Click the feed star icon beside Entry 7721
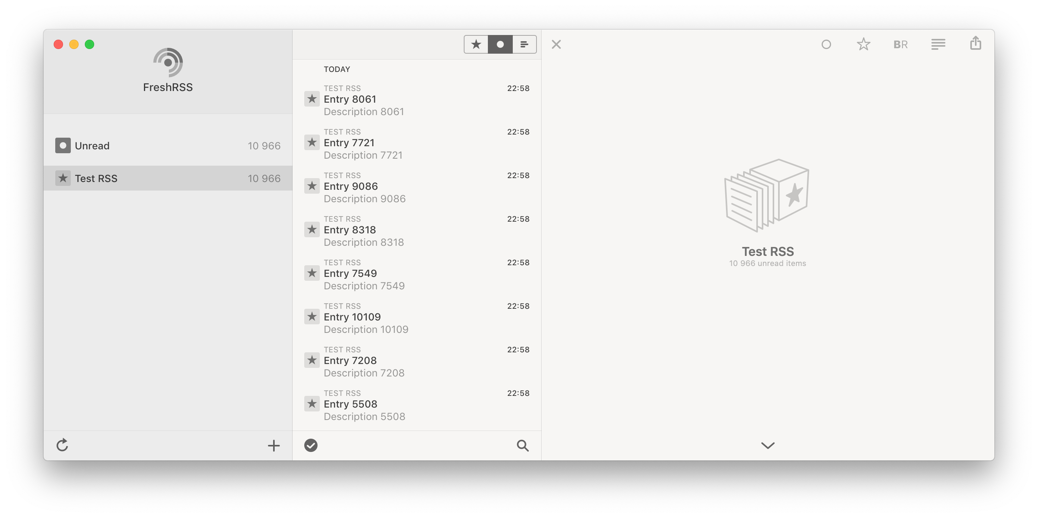 pyautogui.click(x=312, y=143)
